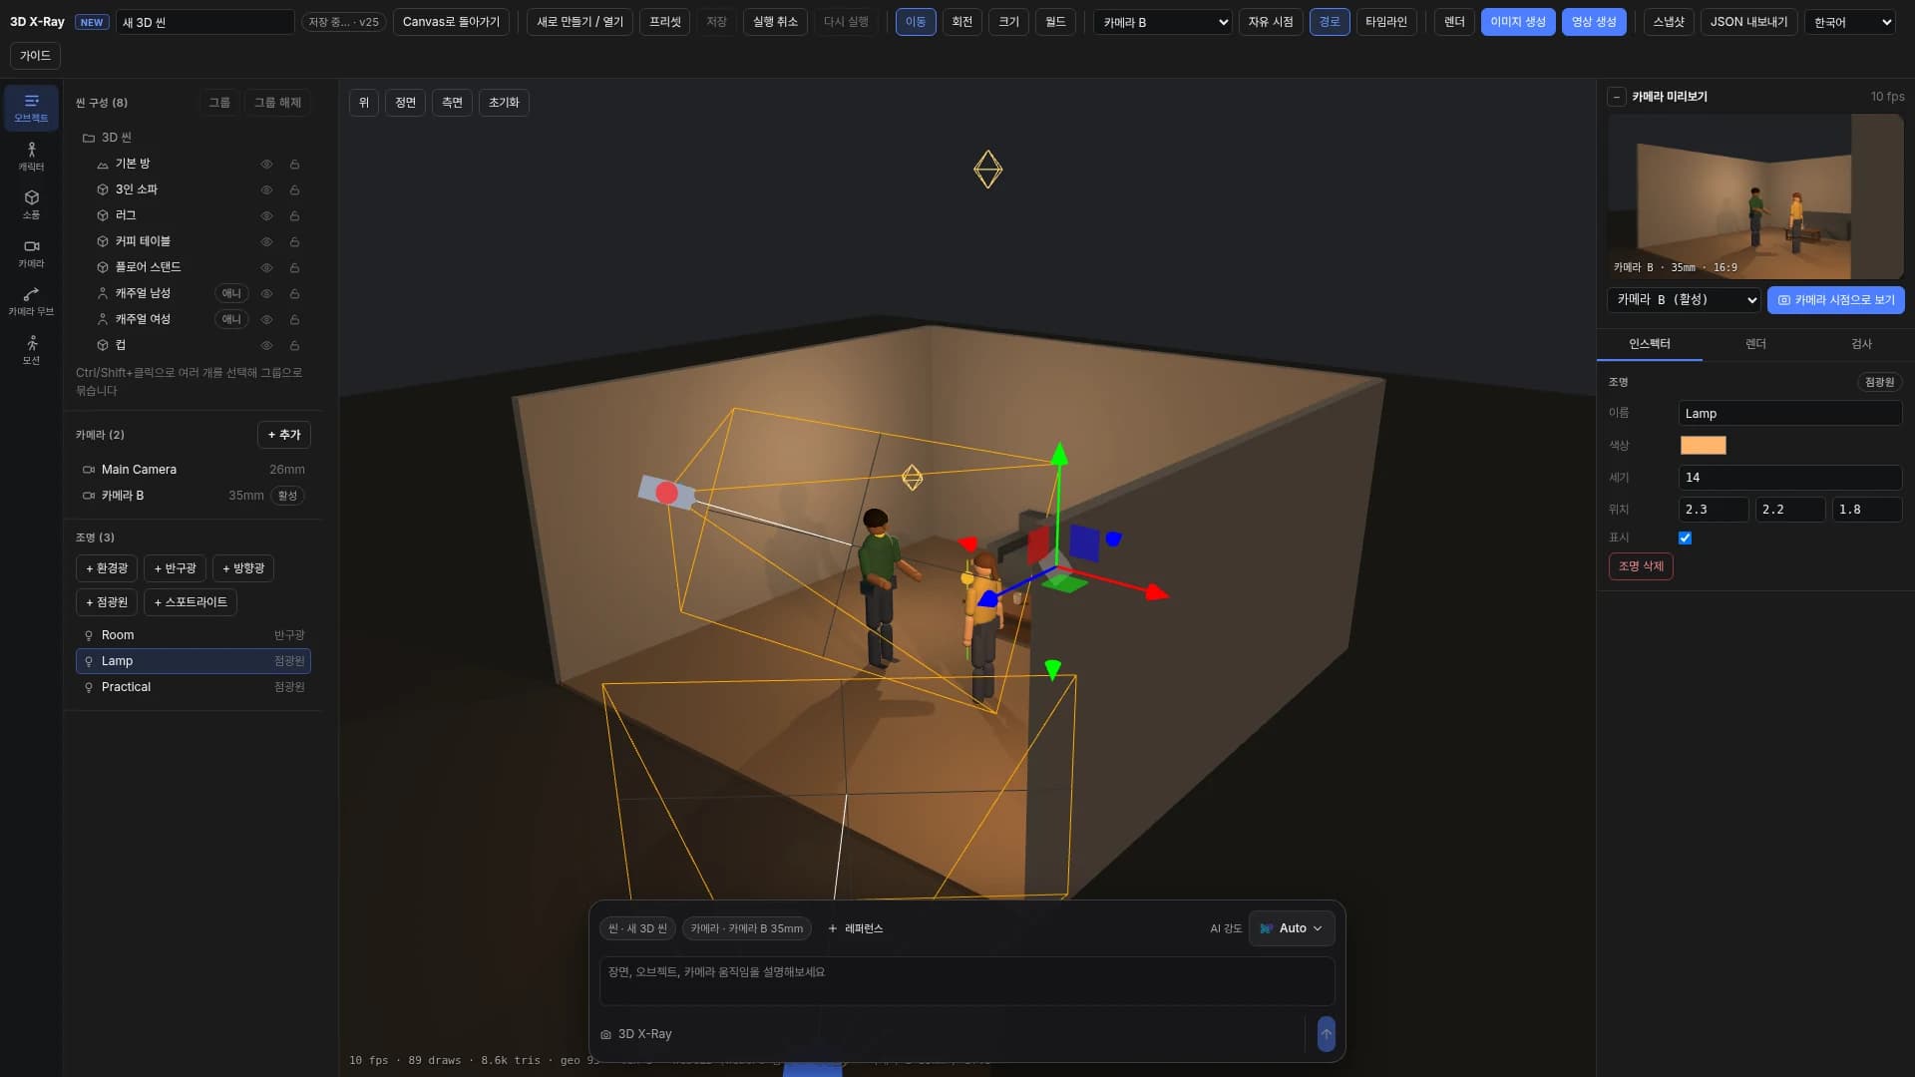The height and width of the screenshot is (1077, 1915).
Task: Collapse the 카메라 미리보기 panel minus icon
Action: click(1617, 97)
